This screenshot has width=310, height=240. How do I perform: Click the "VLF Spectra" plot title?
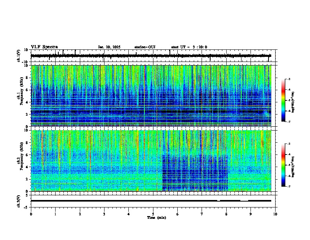[x=44, y=47]
